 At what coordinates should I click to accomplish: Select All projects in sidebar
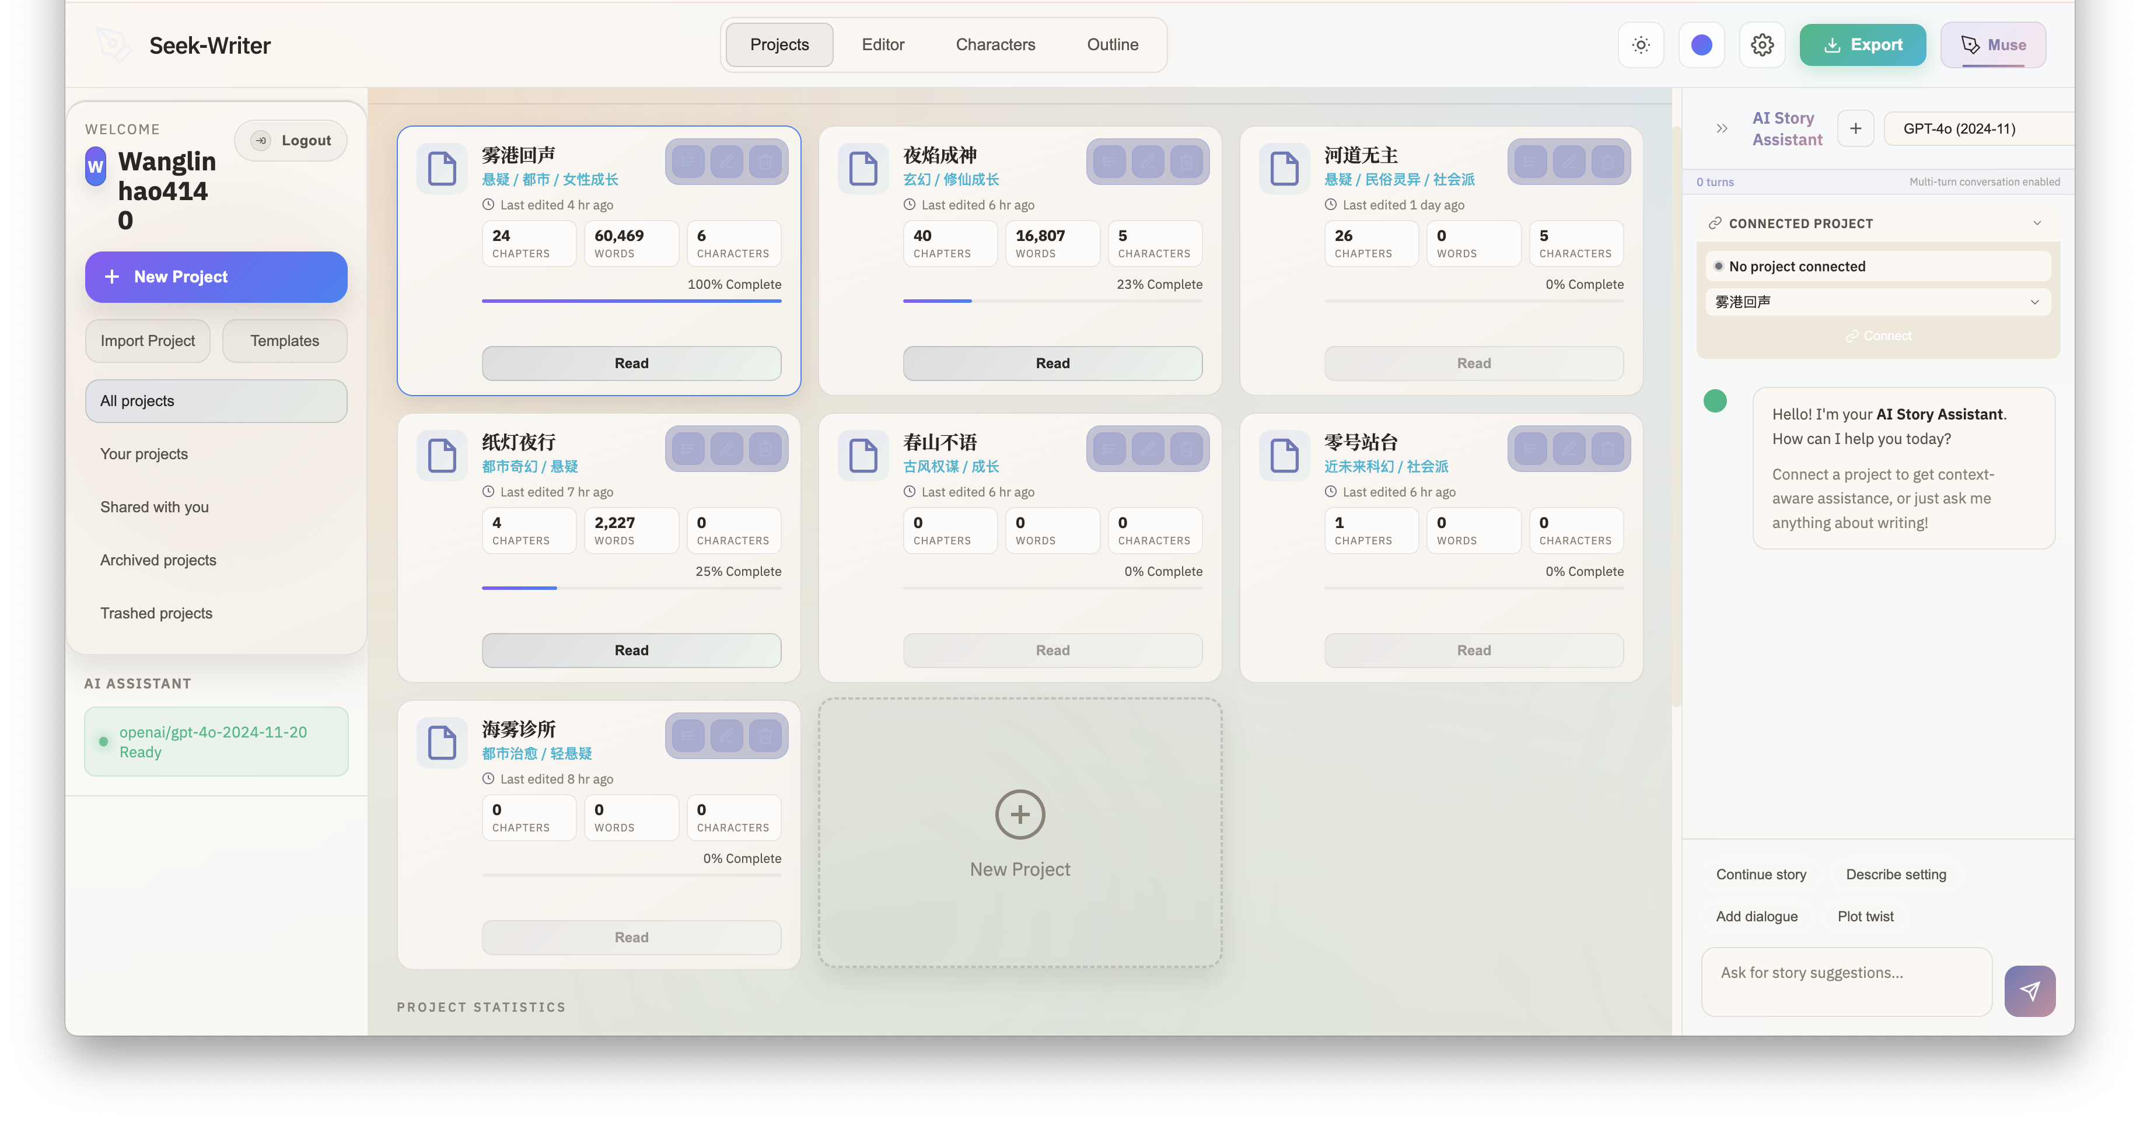point(216,401)
